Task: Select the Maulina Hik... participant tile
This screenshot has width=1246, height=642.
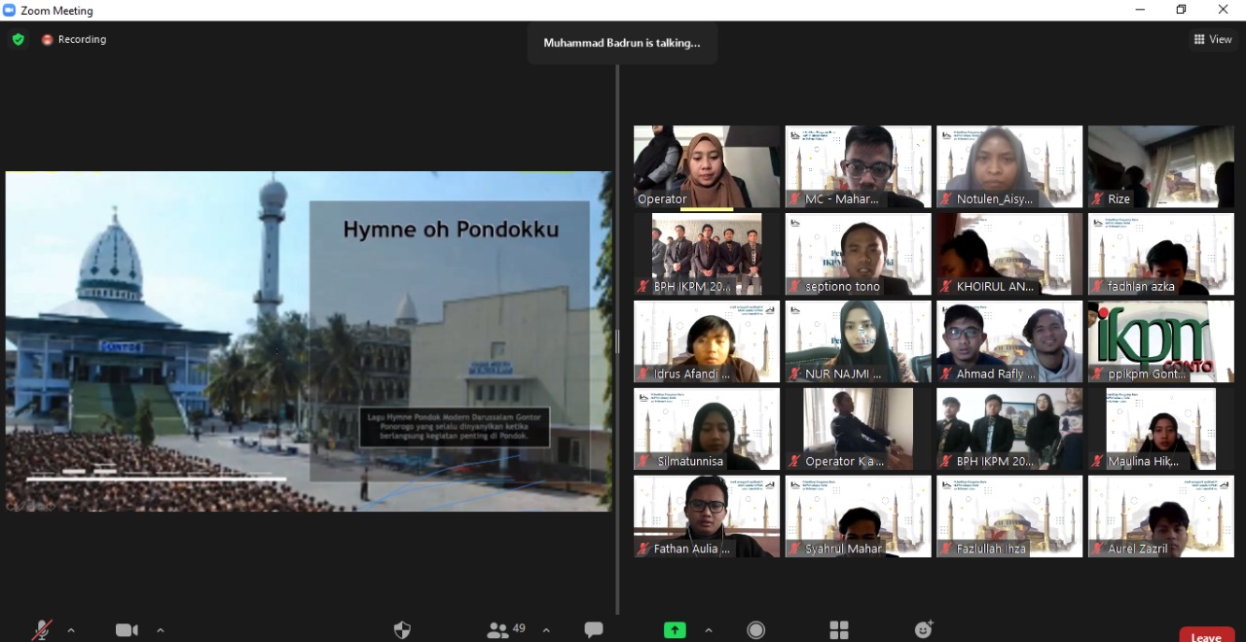Action: coord(1161,429)
